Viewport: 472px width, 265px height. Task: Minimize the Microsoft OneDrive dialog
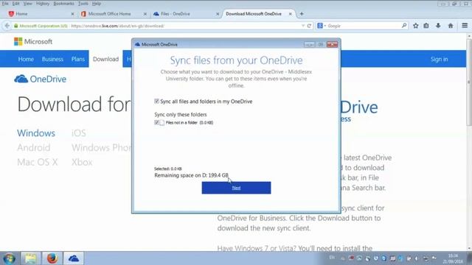point(309,44)
